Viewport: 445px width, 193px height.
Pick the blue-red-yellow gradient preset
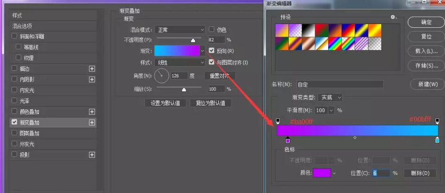tap(348, 31)
